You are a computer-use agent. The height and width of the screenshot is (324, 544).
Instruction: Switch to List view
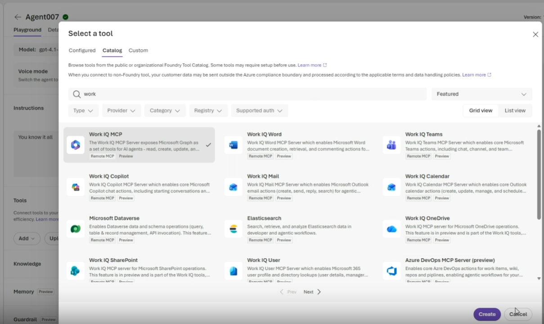click(515, 110)
